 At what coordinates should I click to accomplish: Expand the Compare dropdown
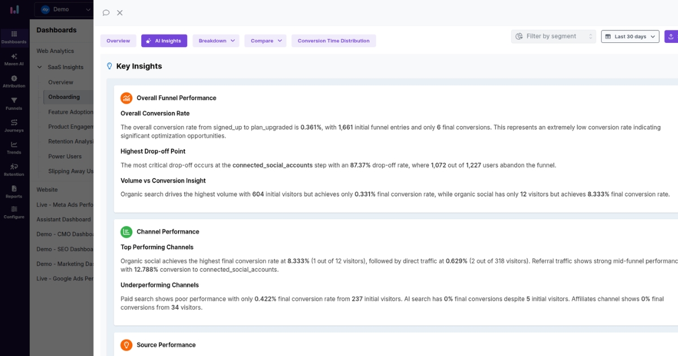(x=266, y=41)
